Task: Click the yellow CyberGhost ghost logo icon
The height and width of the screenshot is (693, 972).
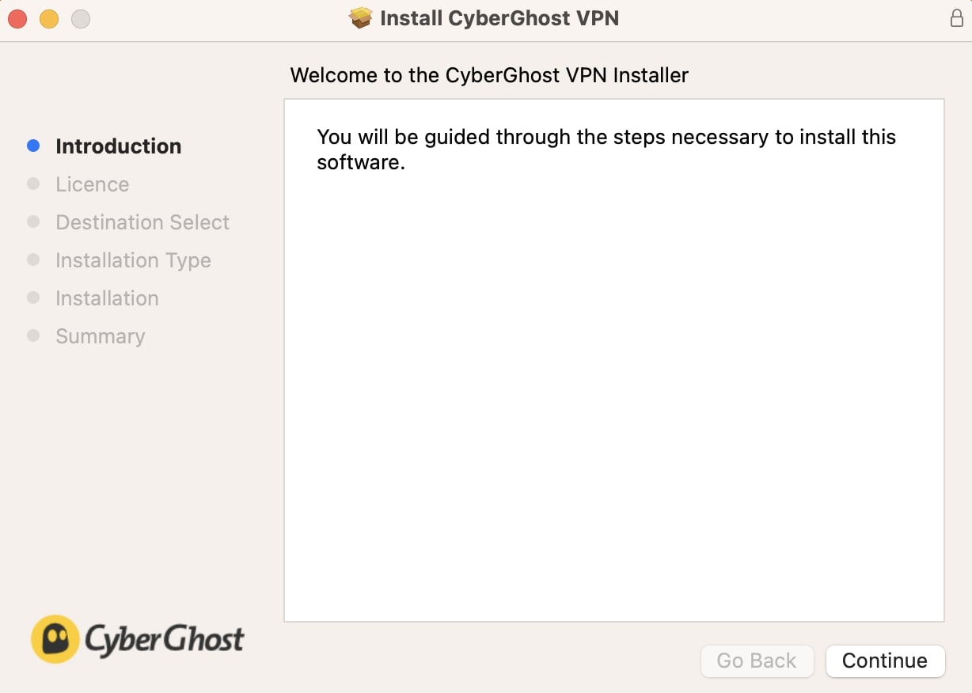Action: (55, 638)
